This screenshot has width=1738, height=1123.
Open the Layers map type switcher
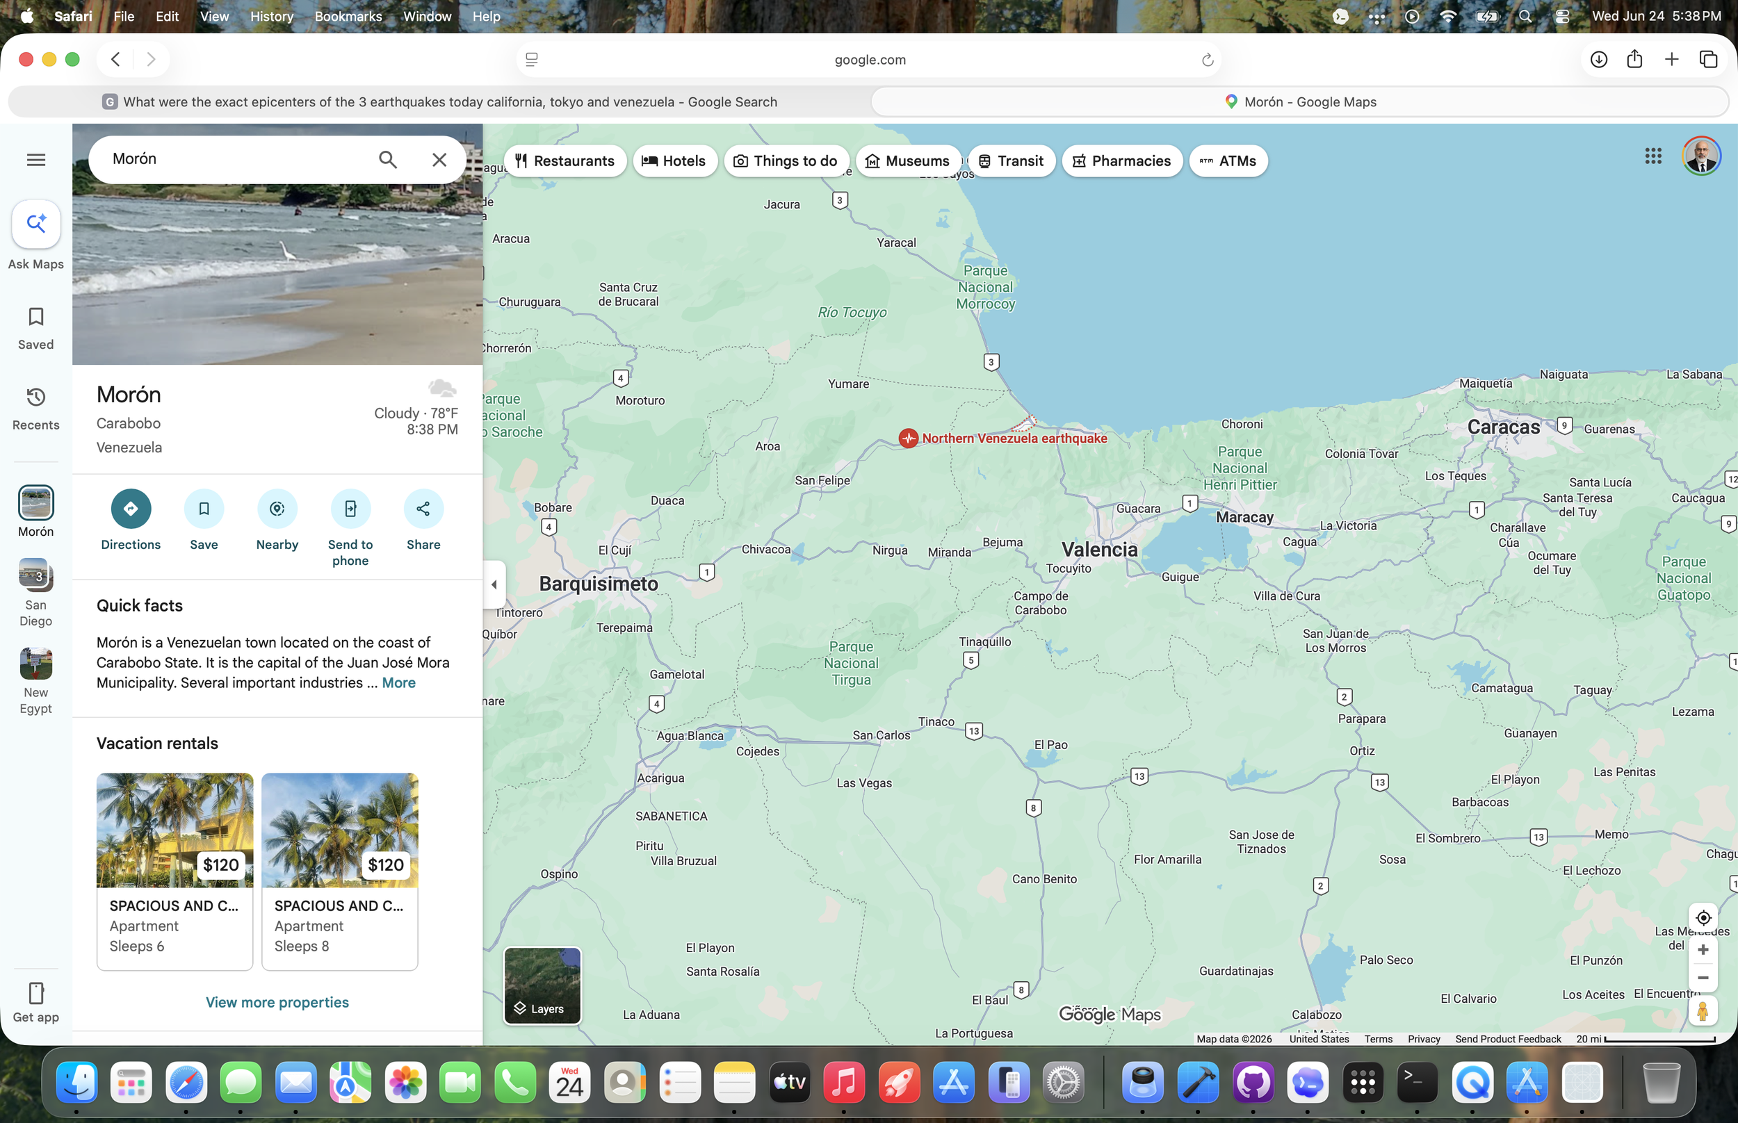click(x=543, y=986)
